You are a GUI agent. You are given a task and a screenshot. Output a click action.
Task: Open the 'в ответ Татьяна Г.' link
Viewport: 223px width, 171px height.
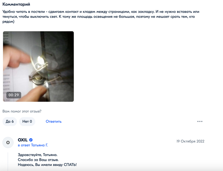[x=33, y=145]
